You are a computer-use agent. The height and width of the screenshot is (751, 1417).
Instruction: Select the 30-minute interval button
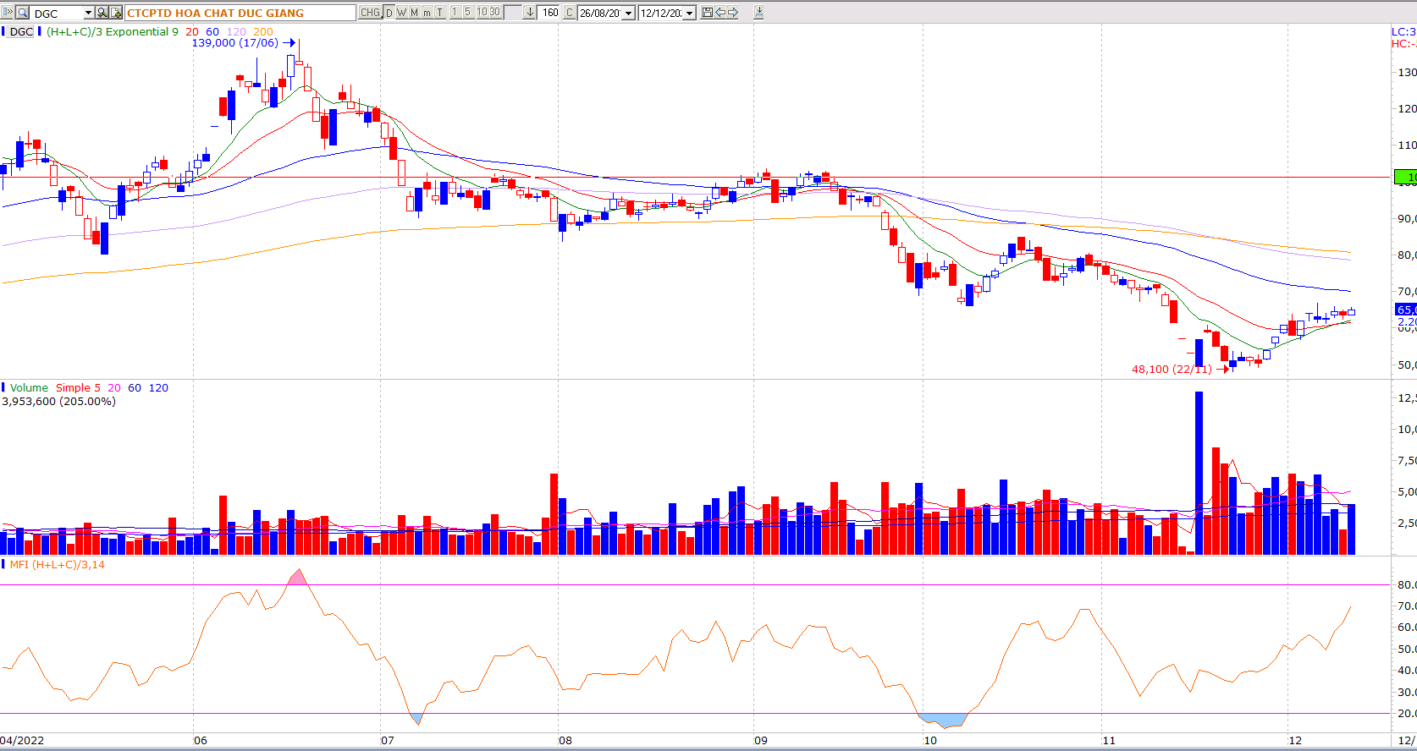[x=494, y=13]
